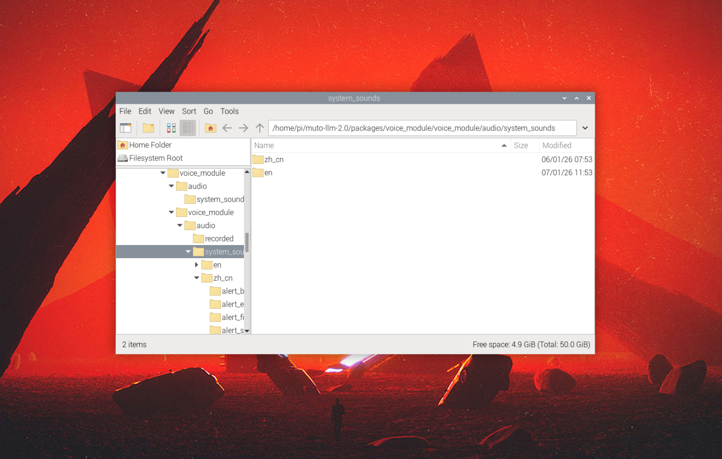Open the File menu
722x459 pixels.
coord(125,111)
